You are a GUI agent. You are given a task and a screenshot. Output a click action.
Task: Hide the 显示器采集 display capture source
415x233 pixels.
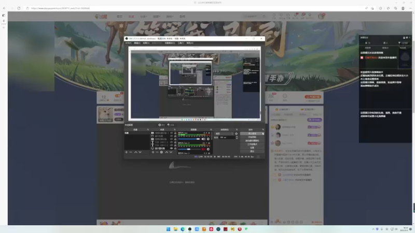pyautogui.click(x=172, y=149)
